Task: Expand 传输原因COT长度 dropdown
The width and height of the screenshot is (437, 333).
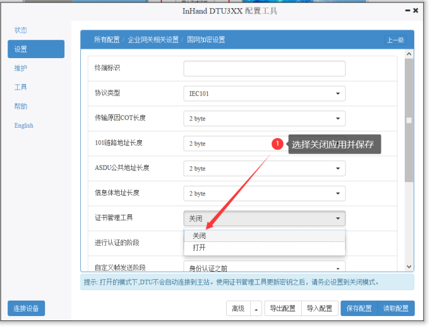Action: 264,118
